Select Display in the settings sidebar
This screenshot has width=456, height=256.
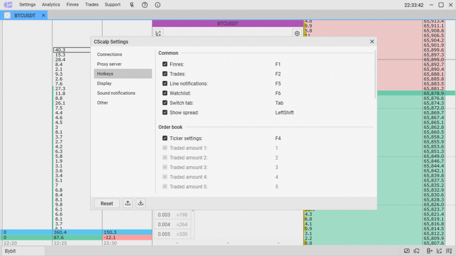pos(104,84)
